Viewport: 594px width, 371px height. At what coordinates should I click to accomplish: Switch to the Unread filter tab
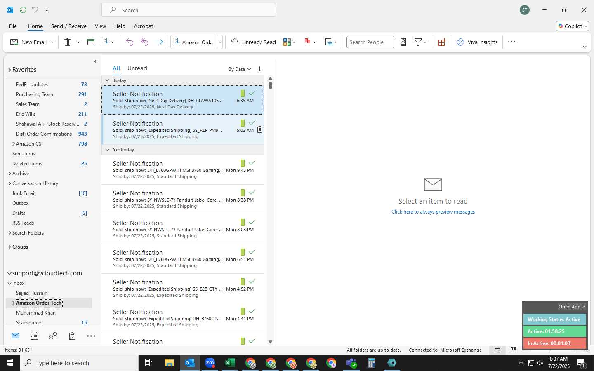coord(137,68)
